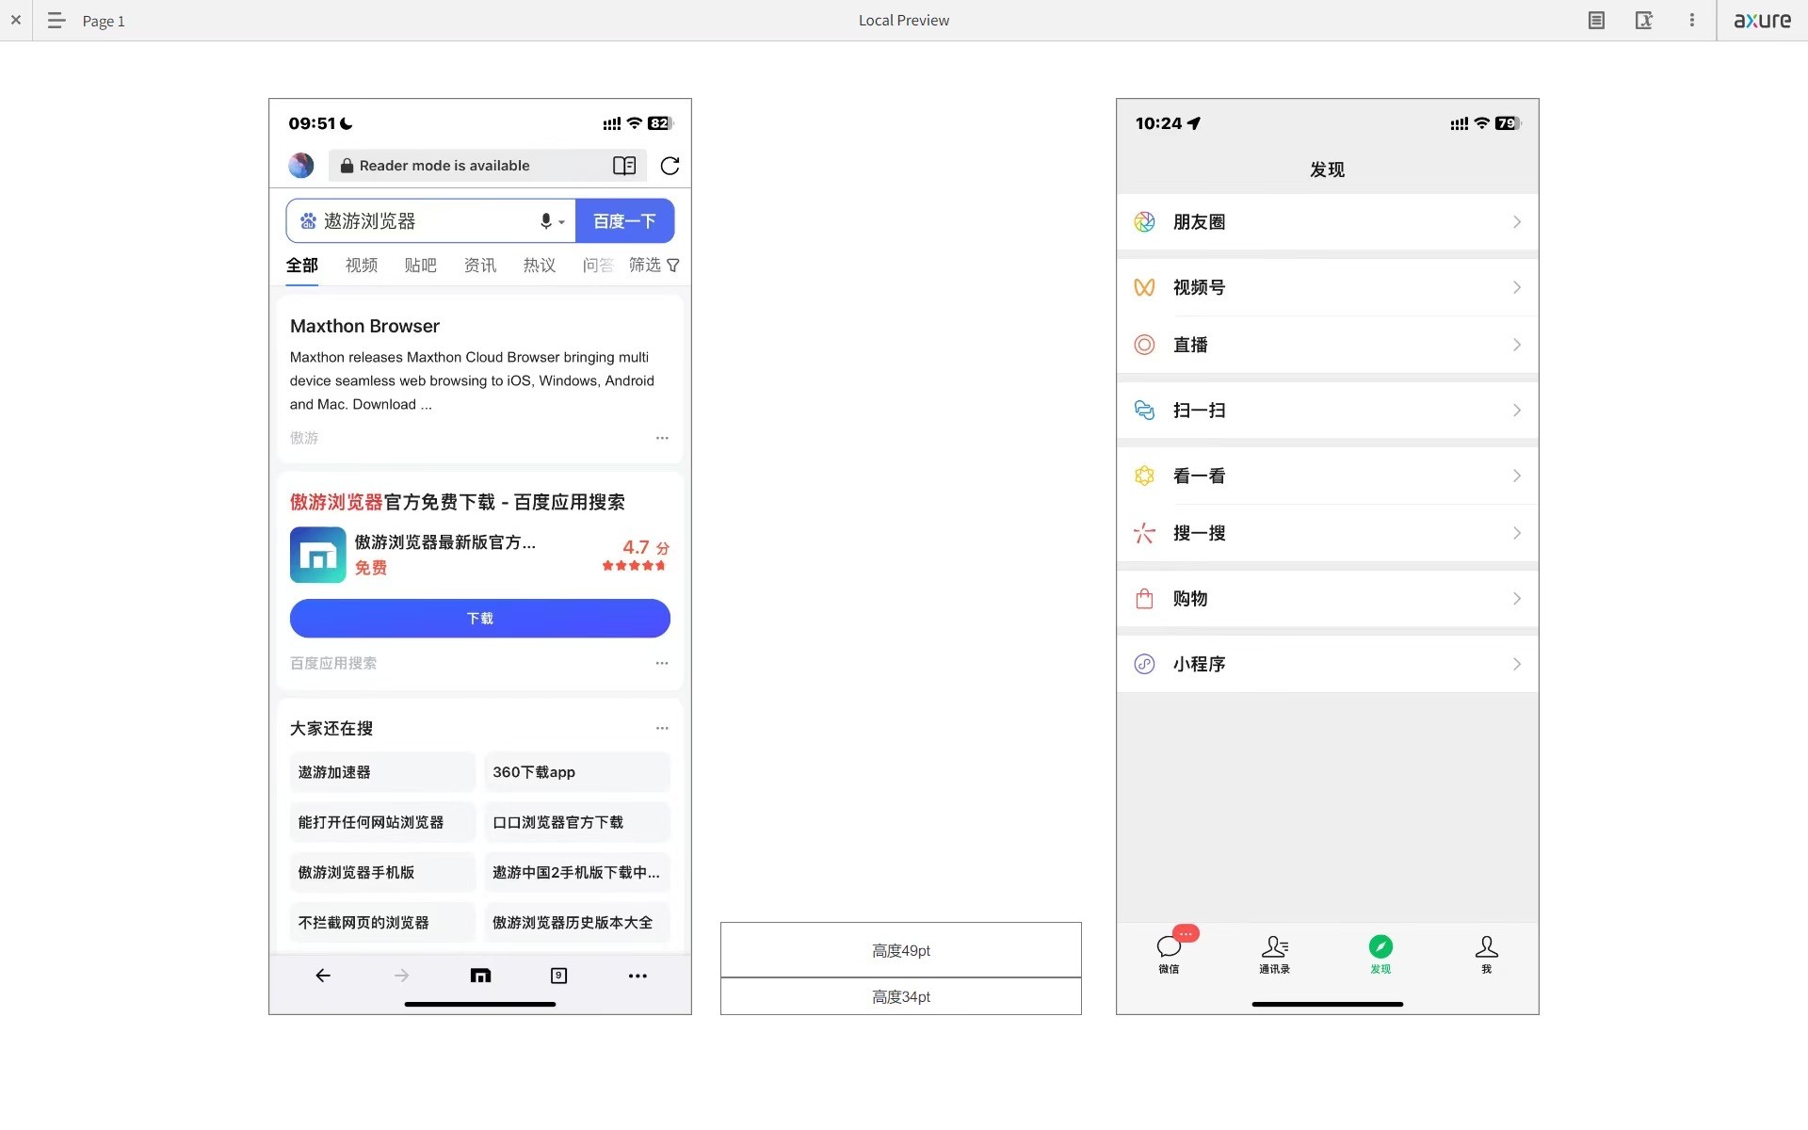The width and height of the screenshot is (1808, 1130).
Task: Open Axure pages hamburger menu
Action: [56, 20]
